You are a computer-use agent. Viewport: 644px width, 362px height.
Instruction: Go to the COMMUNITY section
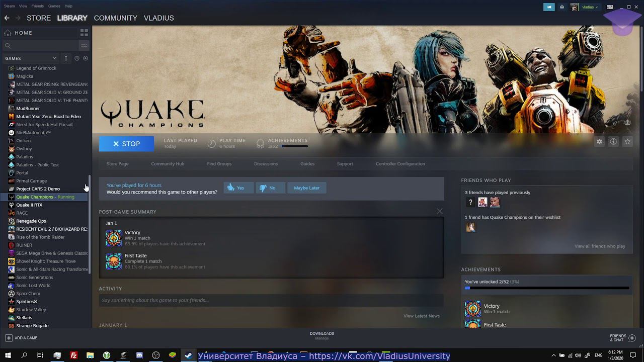click(115, 18)
